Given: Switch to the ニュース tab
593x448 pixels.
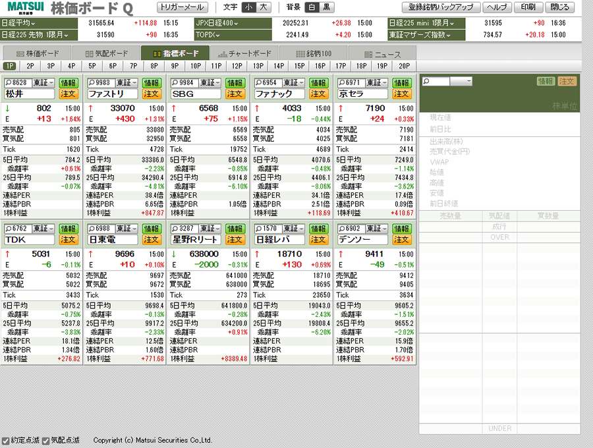Looking at the screenshot, I should click(x=382, y=53).
